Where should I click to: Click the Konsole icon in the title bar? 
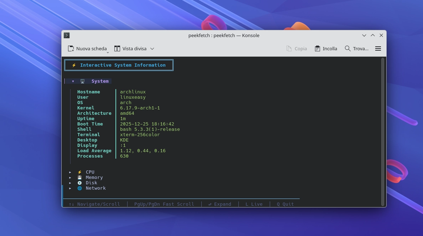66,35
